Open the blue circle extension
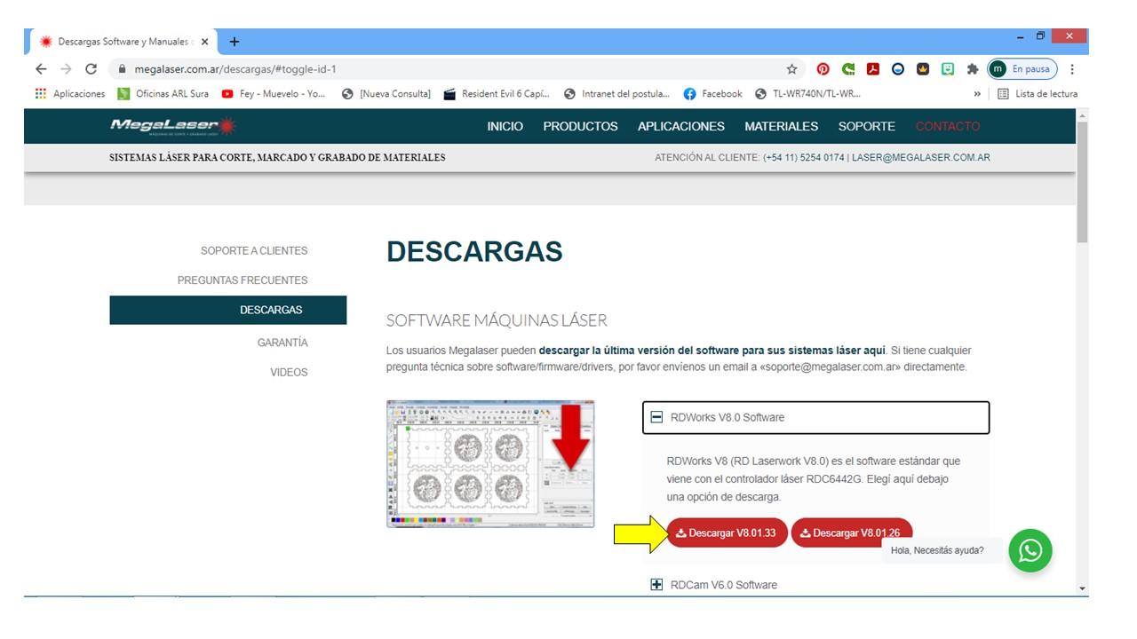This screenshot has width=1137, height=639. (x=898, y=69)
